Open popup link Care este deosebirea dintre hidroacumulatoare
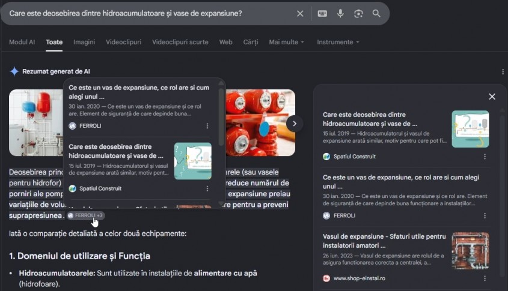Viewport: 508px width, 291px height. (x=116, y=151)
